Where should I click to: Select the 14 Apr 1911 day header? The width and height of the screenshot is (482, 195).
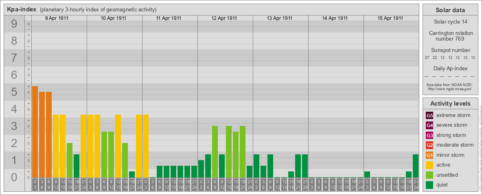click(335, 18)
